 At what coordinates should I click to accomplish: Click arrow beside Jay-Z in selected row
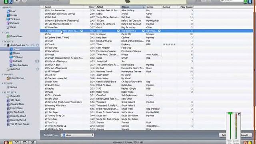[118, 31]
